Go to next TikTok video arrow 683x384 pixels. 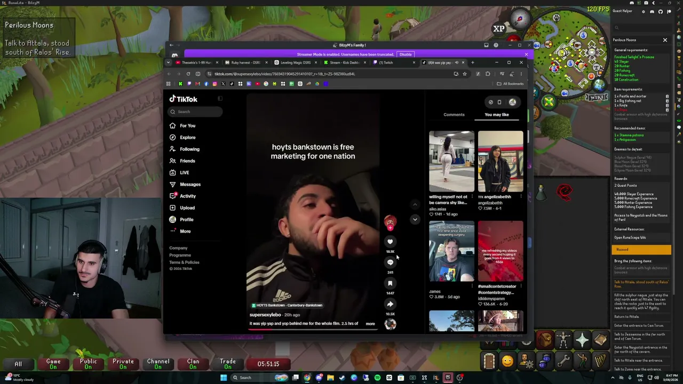click(x=415, y=219)
